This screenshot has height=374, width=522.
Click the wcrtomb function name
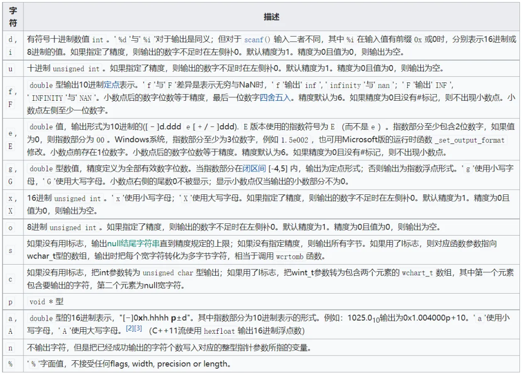pyautogui.click(x=292, y=256)
